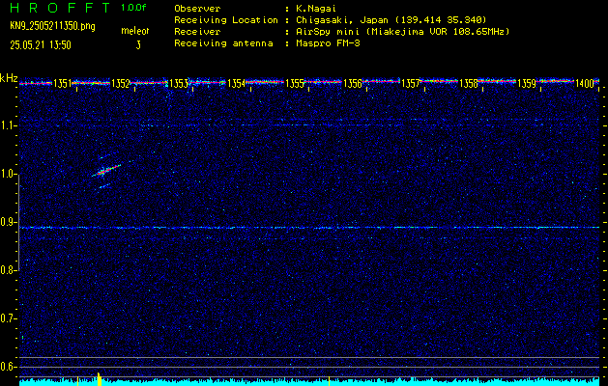The image size is (608, 386).
Task: Select the 1357 time marker
Action: coord(411,84)
